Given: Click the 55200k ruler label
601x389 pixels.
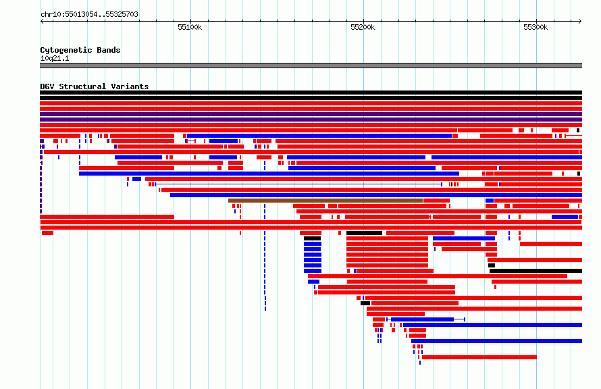Looking at the screenshot, I should 363,27.
